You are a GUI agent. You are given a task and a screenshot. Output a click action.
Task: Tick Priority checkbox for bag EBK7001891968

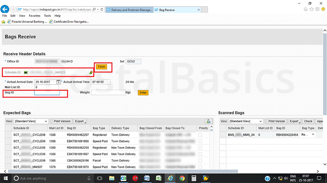[x=200, y=141]
